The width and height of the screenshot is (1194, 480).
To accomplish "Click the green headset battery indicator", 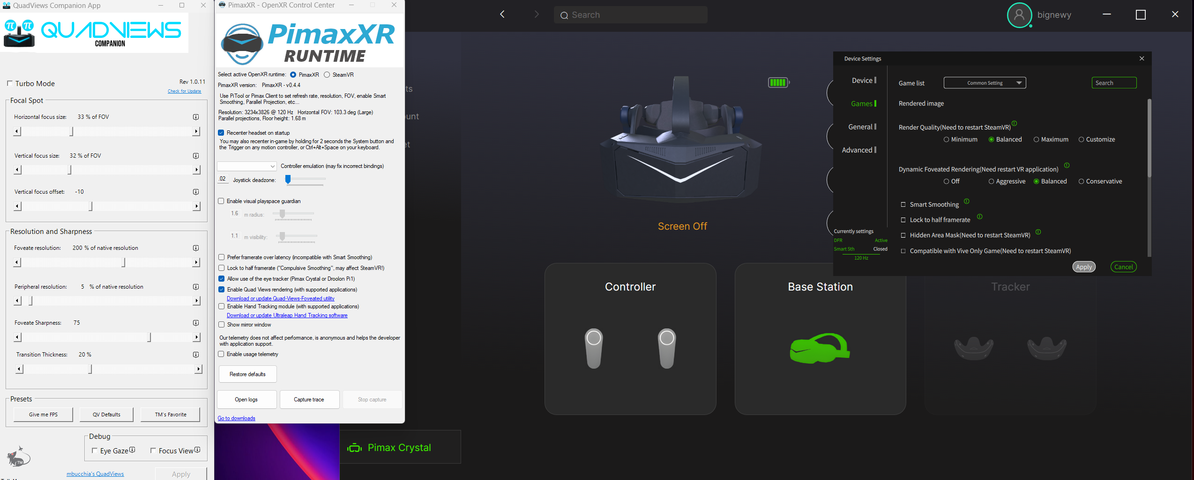I will tap(778, 82).
